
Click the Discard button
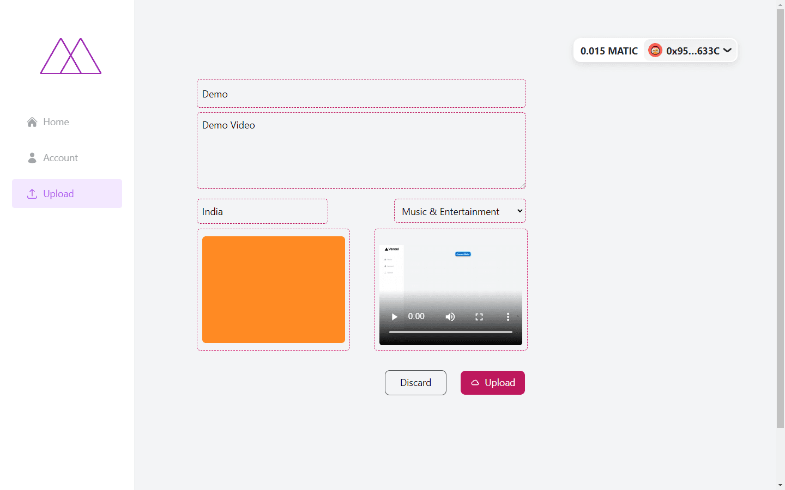415,383
